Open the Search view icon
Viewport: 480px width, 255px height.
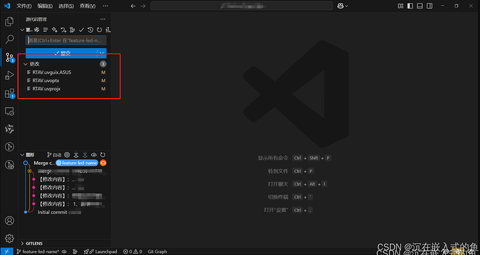10,39
